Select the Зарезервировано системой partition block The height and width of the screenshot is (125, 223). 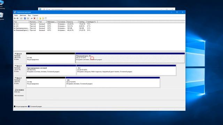click(x=51, y=70)
